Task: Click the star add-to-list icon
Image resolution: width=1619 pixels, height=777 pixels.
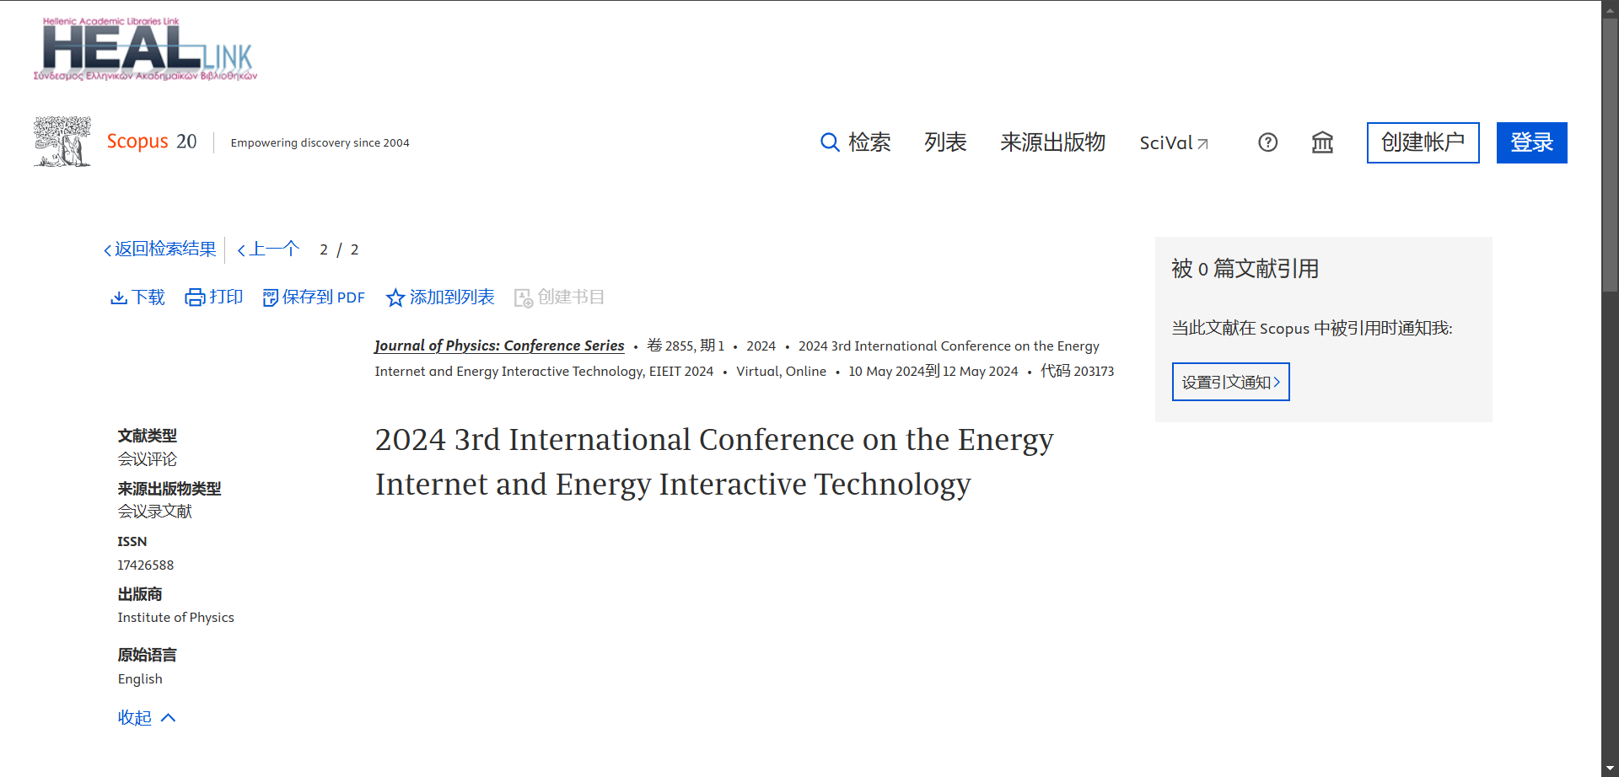Action: tap(395, 297)
